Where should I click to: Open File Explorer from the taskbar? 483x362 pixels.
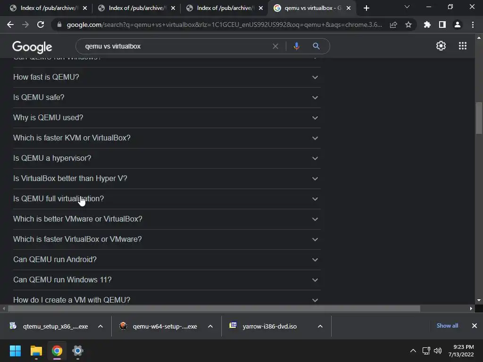coord(36,351)
